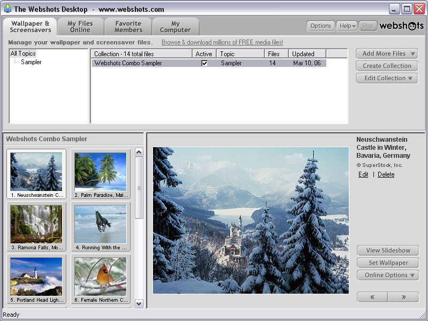Click 'Webshots Combo Sampler' panel heading
Screen dimensions: 428x321
coord(47,139)
